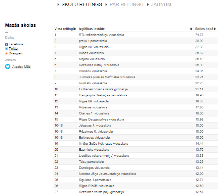Share via the Twitter text link
This screenshot has width=222, height=195.
[14, 49]
